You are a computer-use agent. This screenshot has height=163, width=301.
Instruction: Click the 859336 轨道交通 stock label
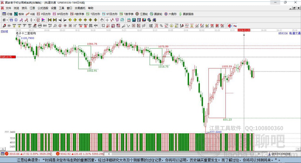pos(289,34)
